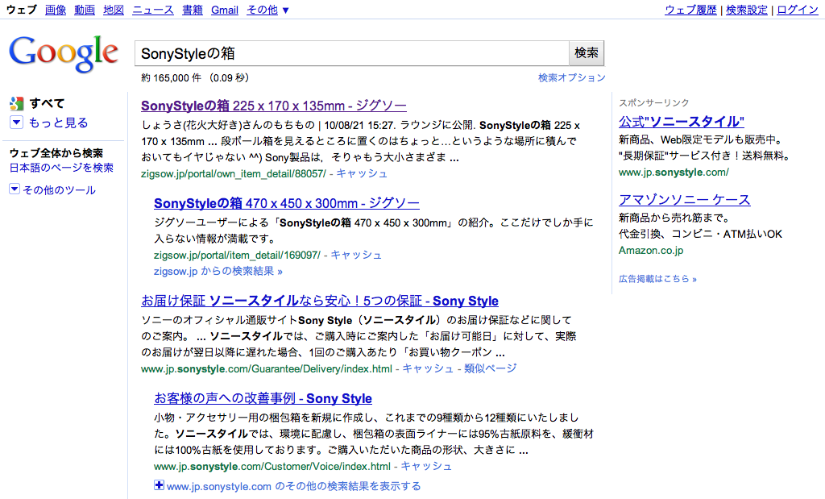The image size is (825, 499).
Task: Click URL text www.jp.sonystyle.com/Guarantee/Delivery/index.html
Action: pyautogui.click(x=267, y=369)
